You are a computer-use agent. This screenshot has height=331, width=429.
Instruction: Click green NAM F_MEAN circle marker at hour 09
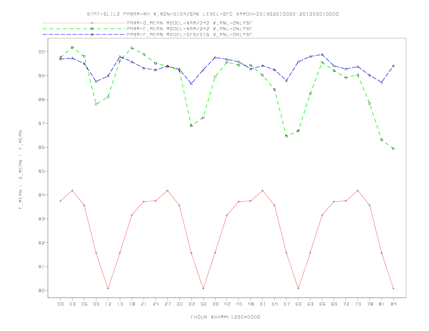tap(96, 104)
